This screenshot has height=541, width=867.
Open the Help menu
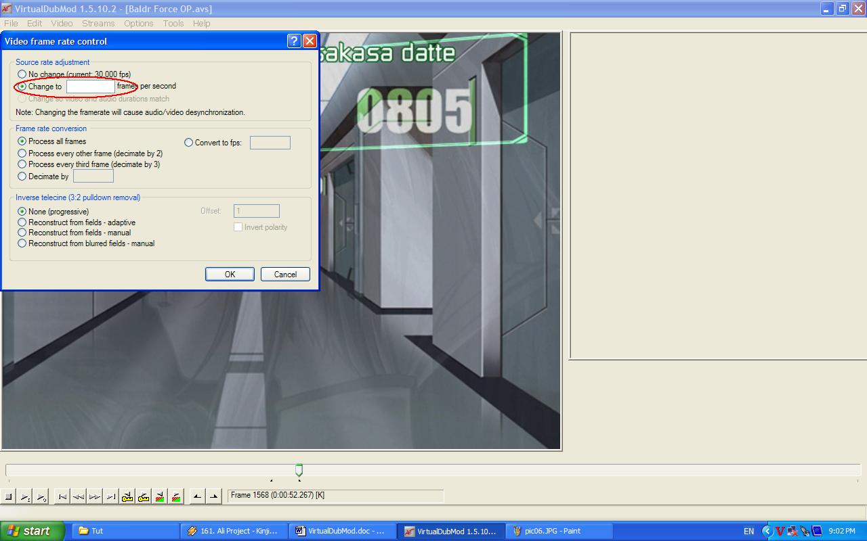tap(201, 23)
